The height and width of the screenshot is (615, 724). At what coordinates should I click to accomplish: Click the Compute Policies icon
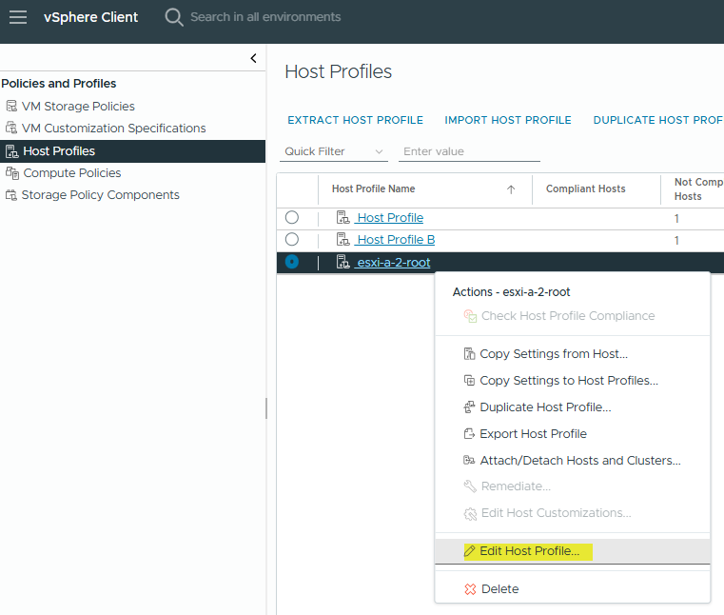(12, 173)
